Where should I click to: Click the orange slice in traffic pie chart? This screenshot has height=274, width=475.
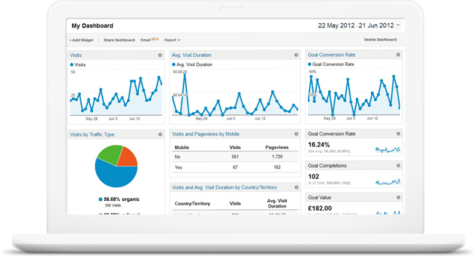tap(127, 156)
